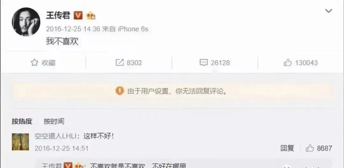Click the orange warning notice icon

pos(119,91)
